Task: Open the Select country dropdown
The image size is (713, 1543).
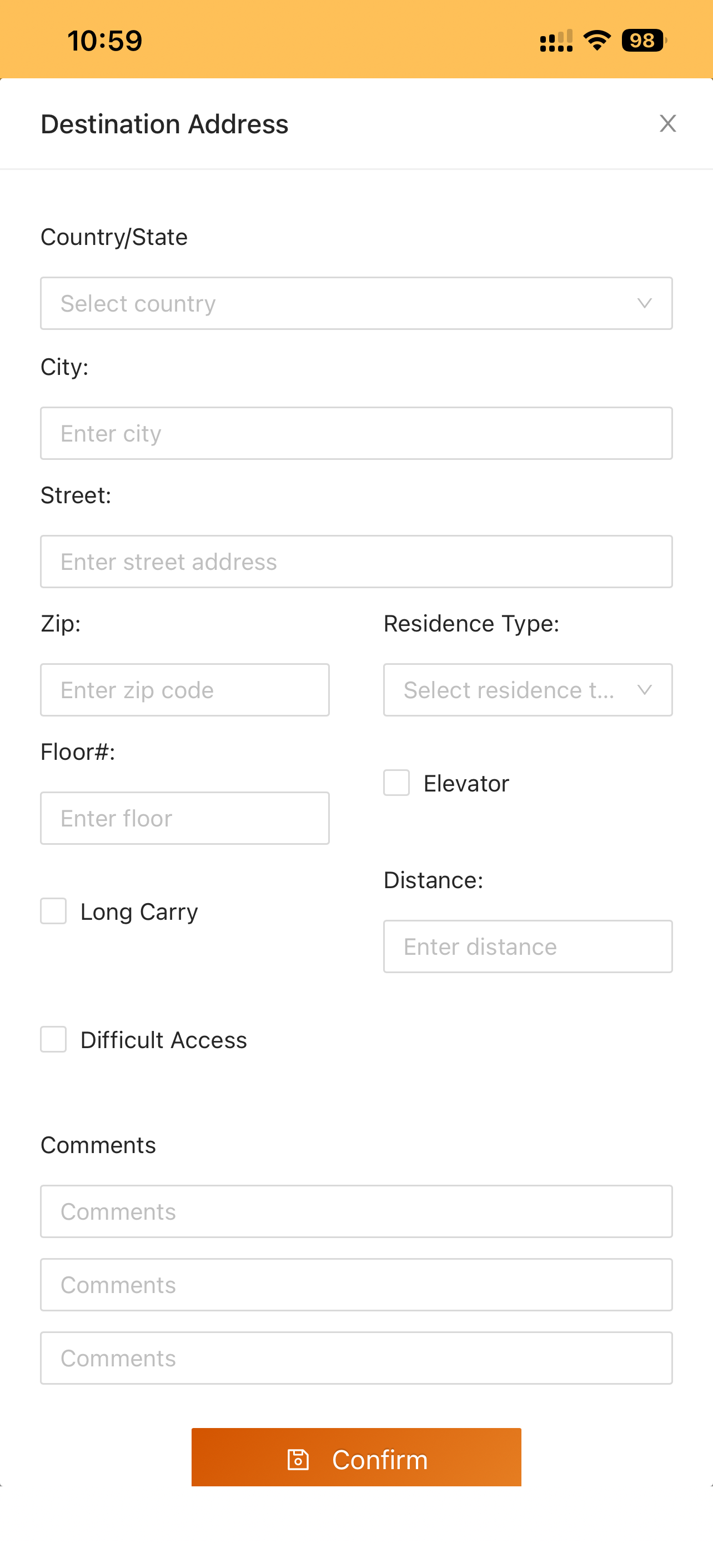Action: point(356,303)
